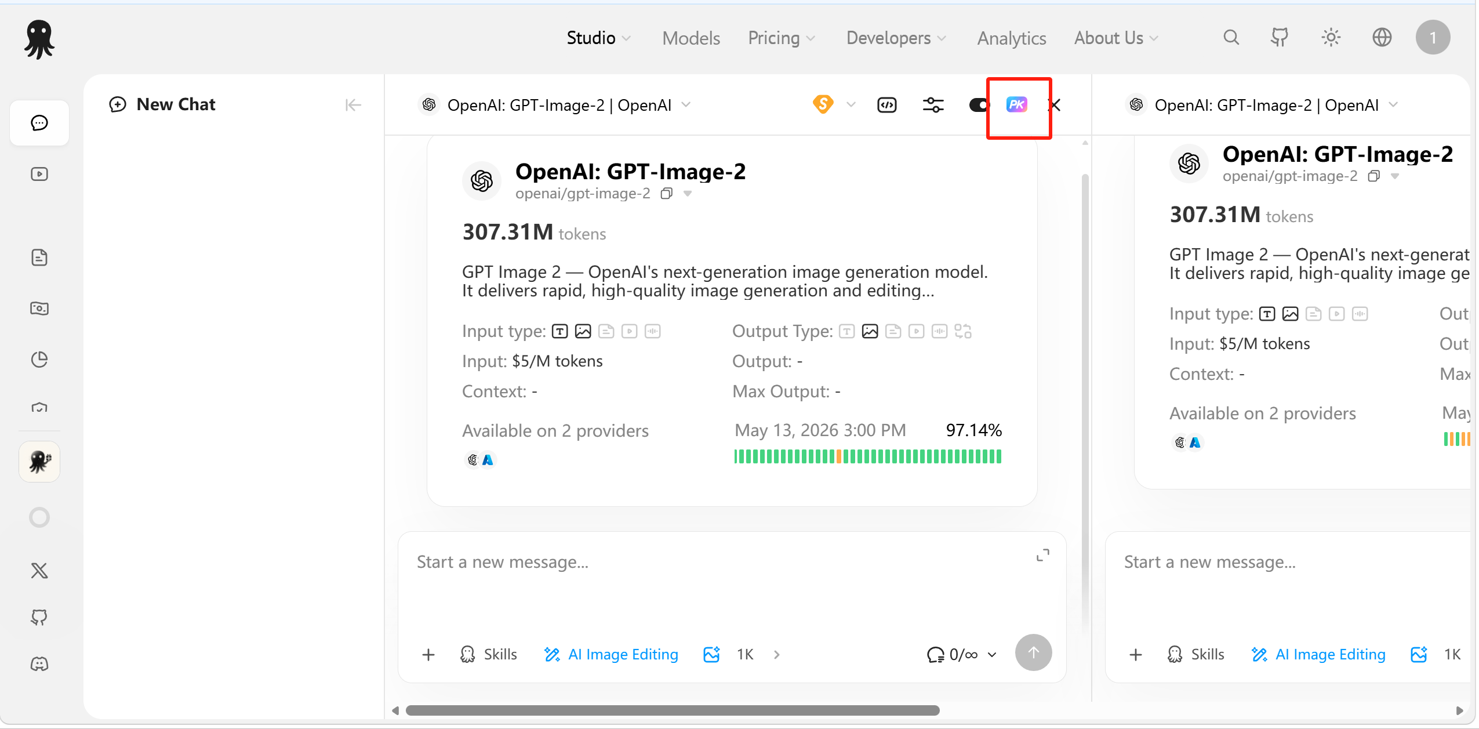Open the search icon in the header
The height and width of the screenshot is (729, 1479).
click(x=1231, y=38)
